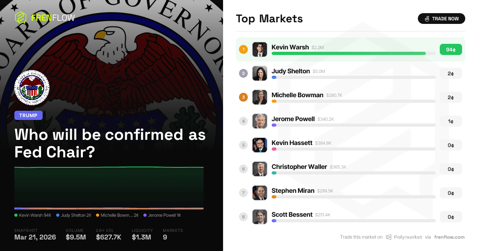Open Jerome Powell's profile photo
This screenshot has height=251, width=478.
click(x=260, y=121)
